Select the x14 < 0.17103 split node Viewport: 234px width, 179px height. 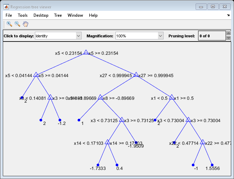pyautogui.click(x=107, y=142)
